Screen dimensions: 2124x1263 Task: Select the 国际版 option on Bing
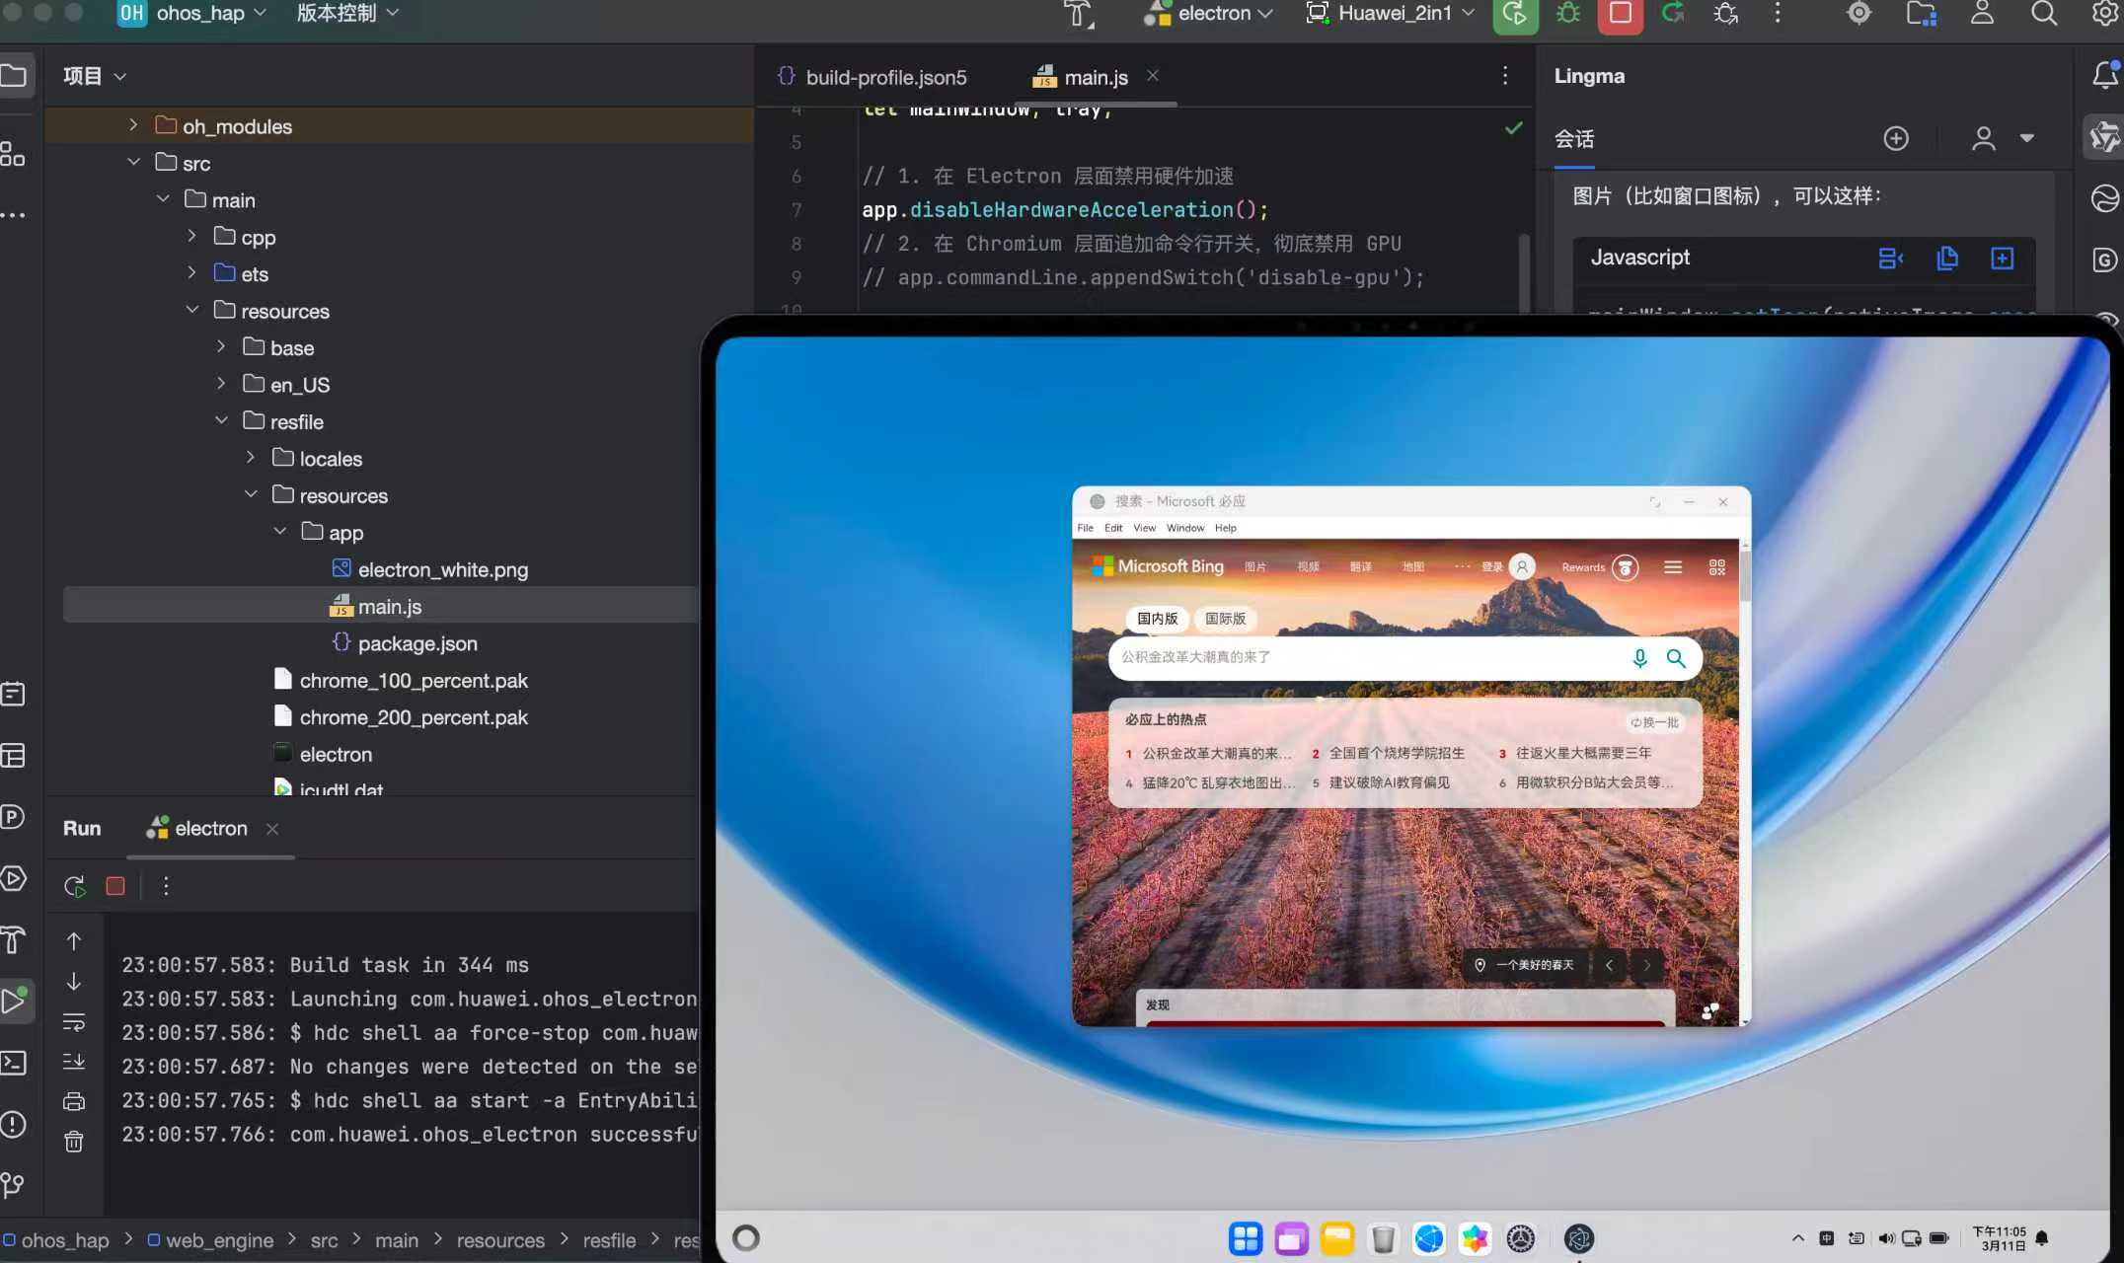click(1225, 619)
